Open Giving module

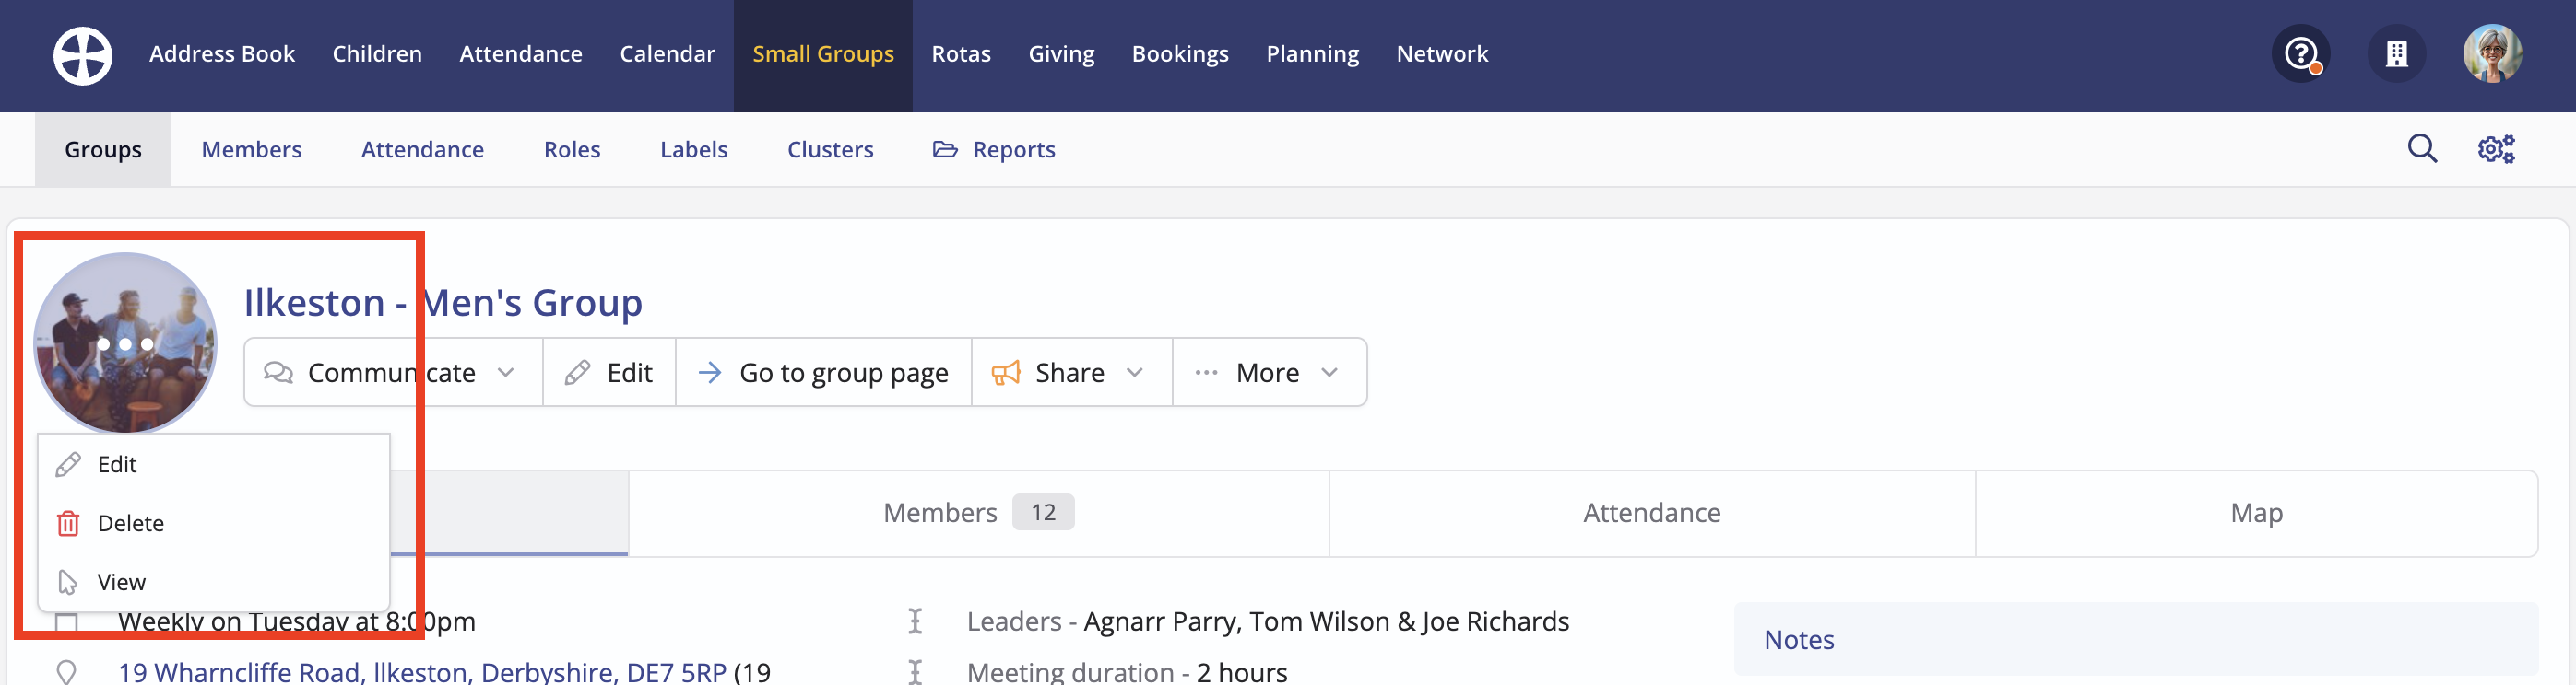[x=1061, y=54]
